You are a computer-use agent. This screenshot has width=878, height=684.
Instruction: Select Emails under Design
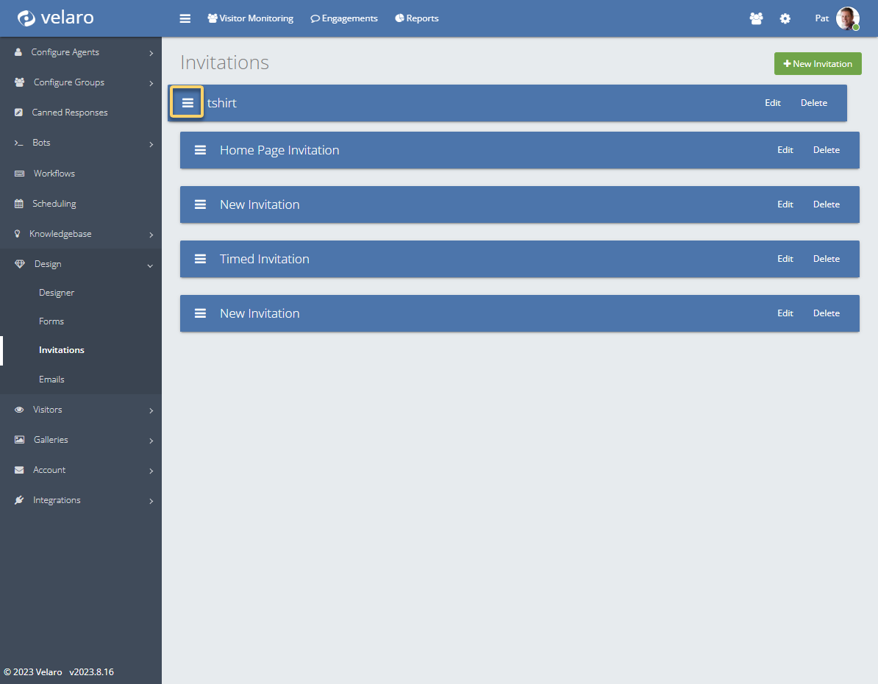click(x=51, y=380)
